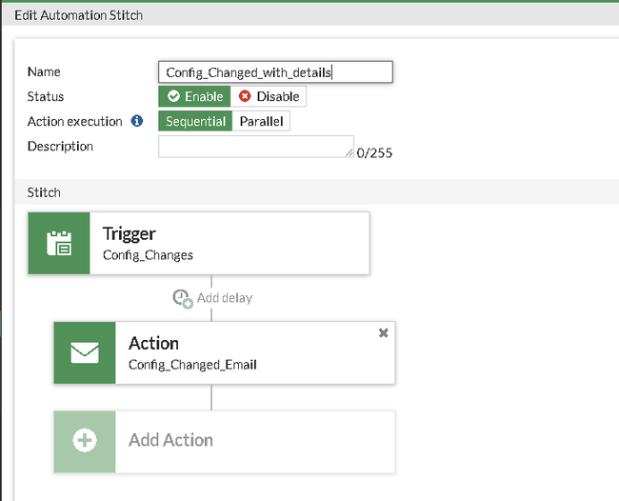Click the Action execution info icon

click(x=137, y=121)
